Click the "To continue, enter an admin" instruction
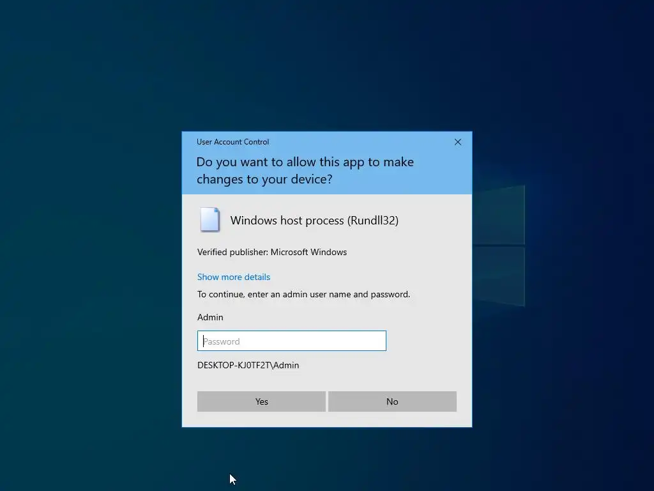Viewport: 654px width, 491px height. tap(303, 294)
